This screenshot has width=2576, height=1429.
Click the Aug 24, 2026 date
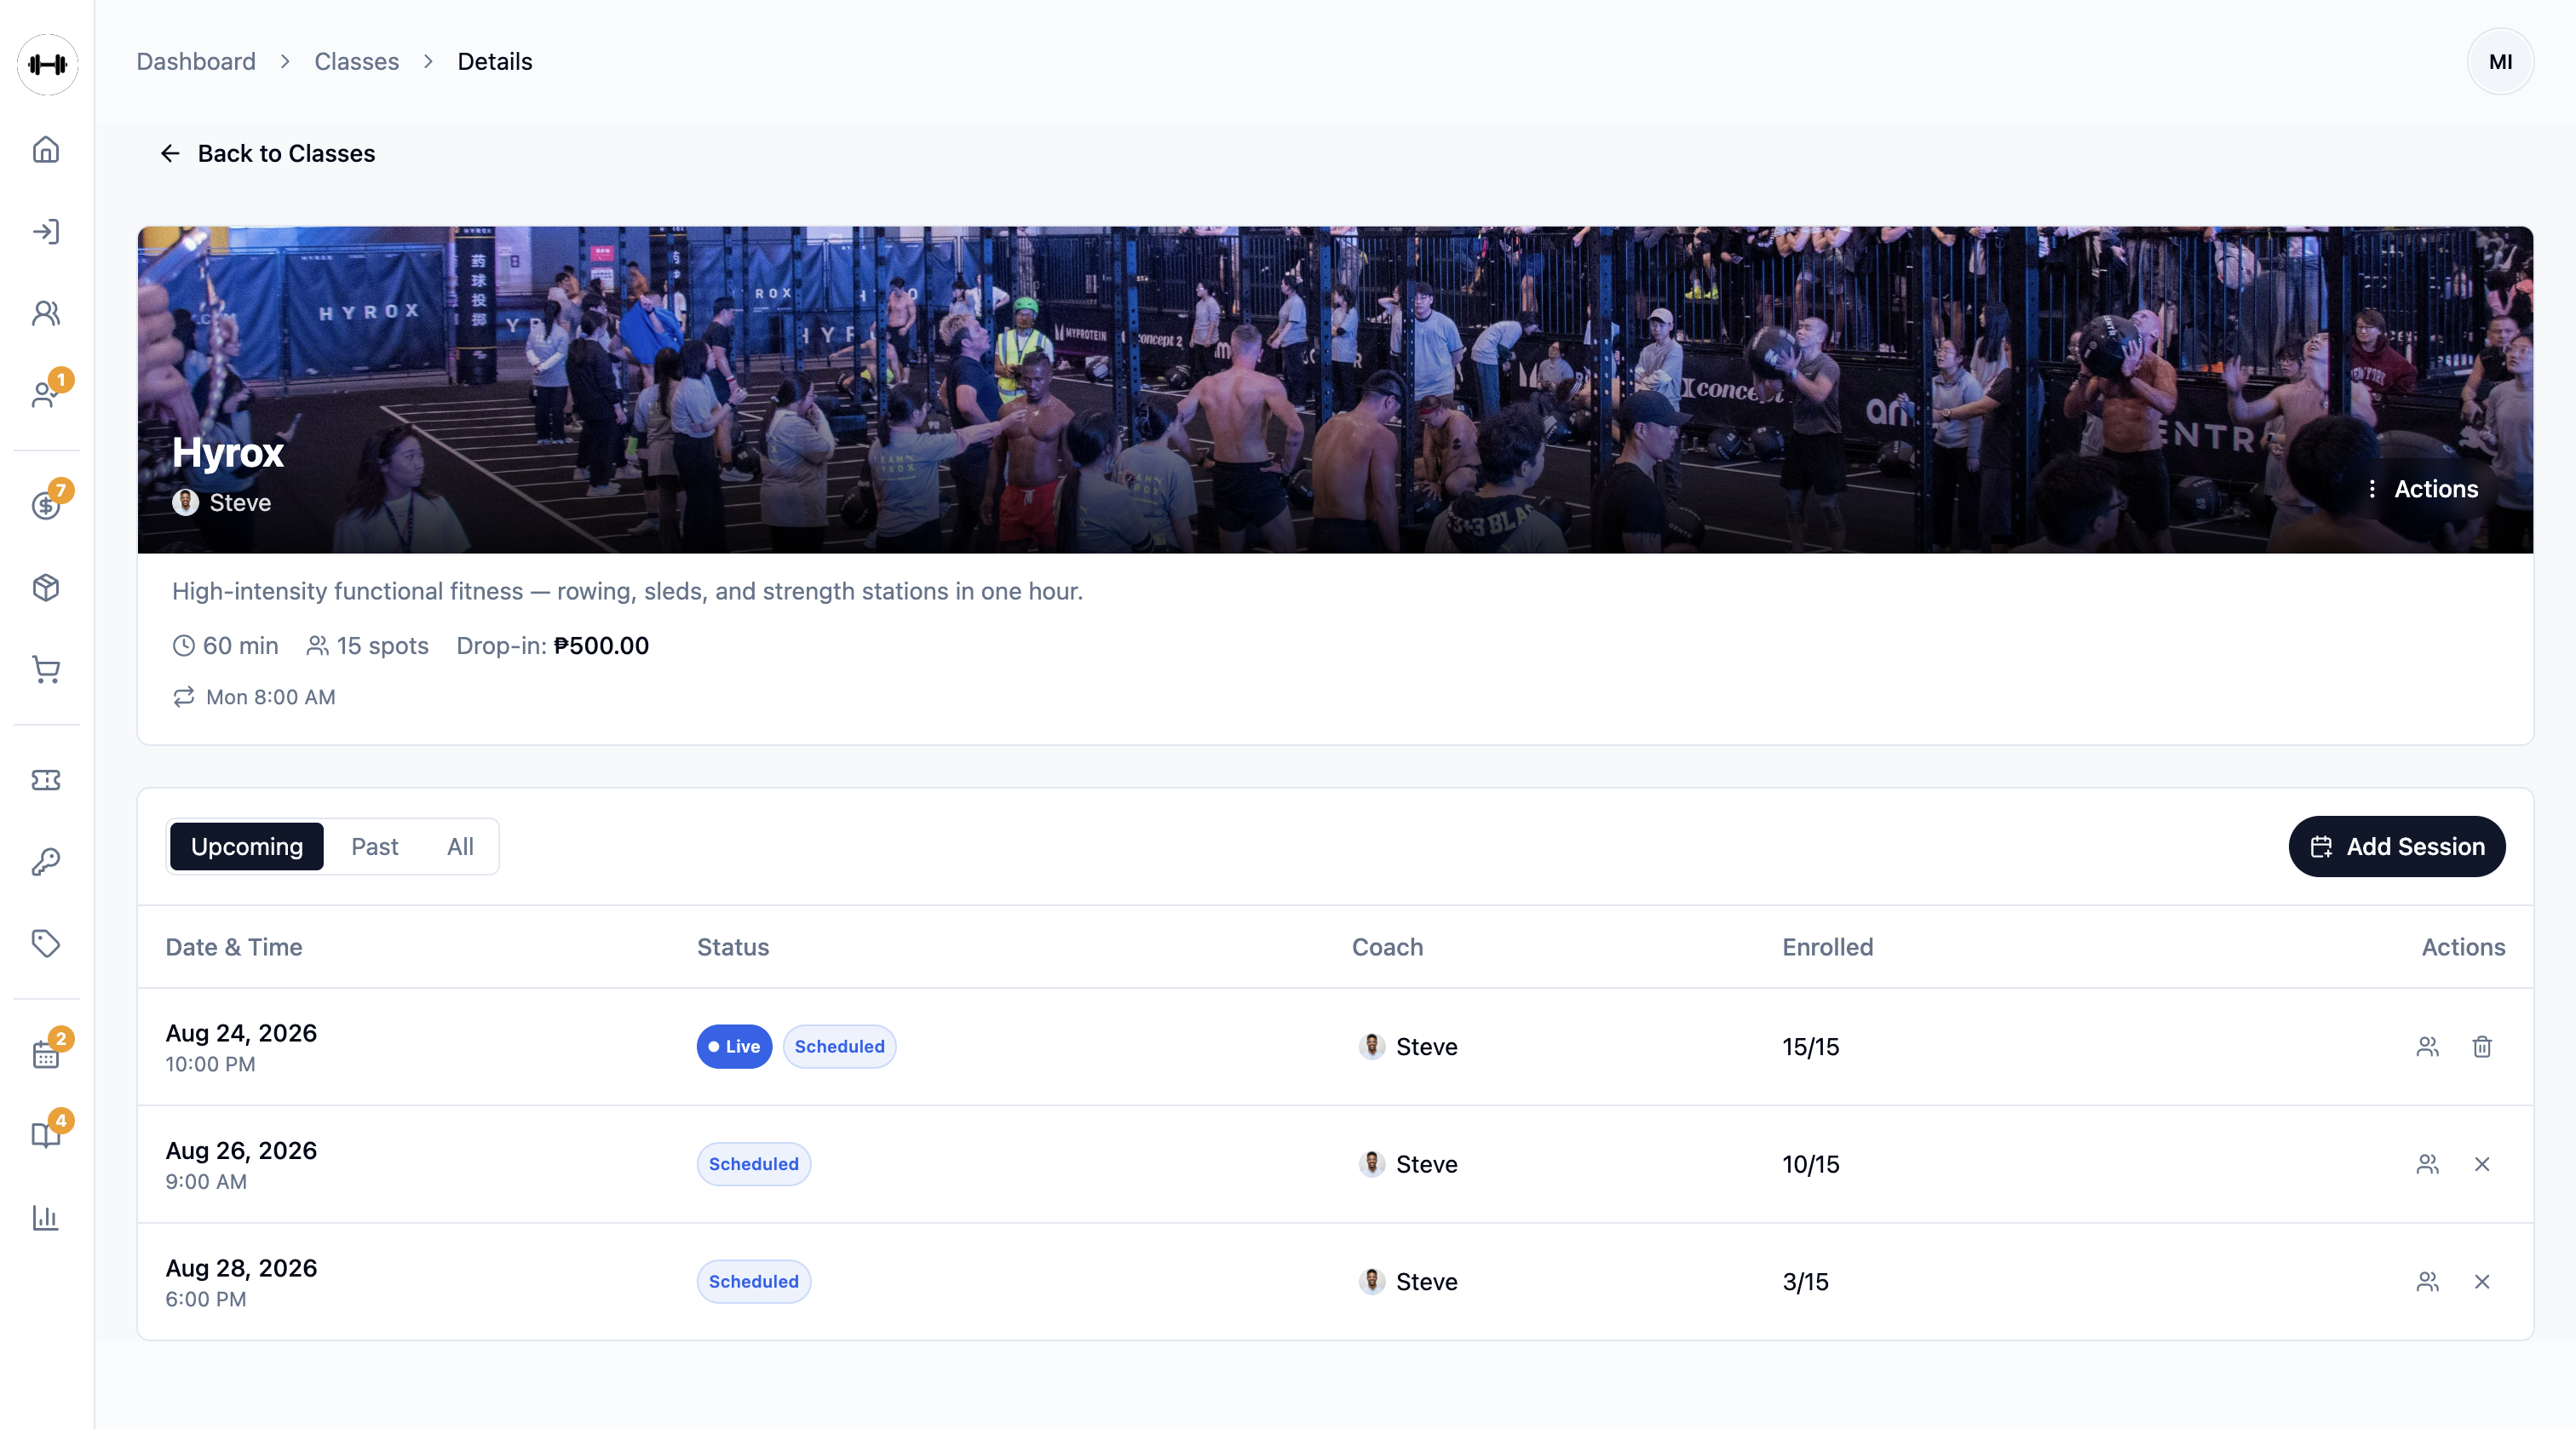click(x=241, y=1033)
